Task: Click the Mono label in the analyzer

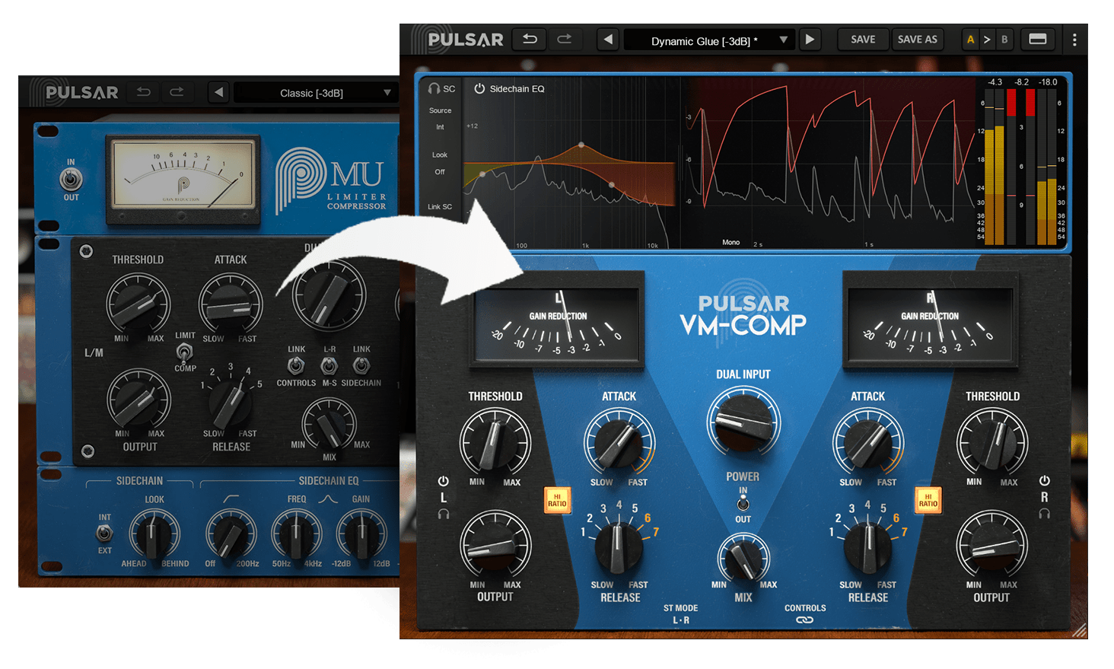Action: tap(730, 241)
